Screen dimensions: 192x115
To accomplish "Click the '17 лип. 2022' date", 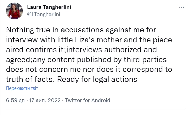I will coord(45,100).
